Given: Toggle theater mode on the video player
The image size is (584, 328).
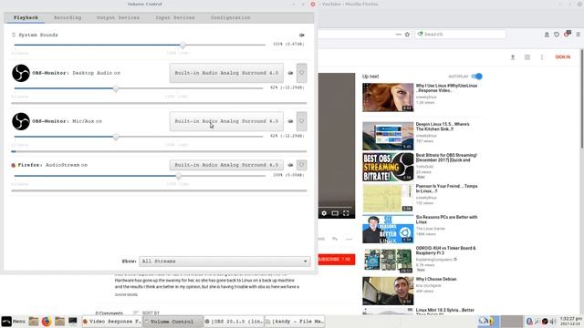Looking at the screenshot, I should (335, 213).
